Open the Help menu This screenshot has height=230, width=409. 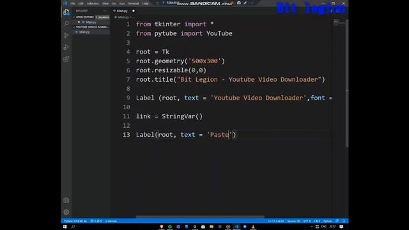point(146,4)
